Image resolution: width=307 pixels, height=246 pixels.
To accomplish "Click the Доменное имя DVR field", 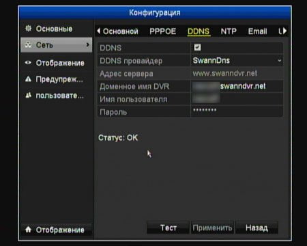I will pos(237,86).
